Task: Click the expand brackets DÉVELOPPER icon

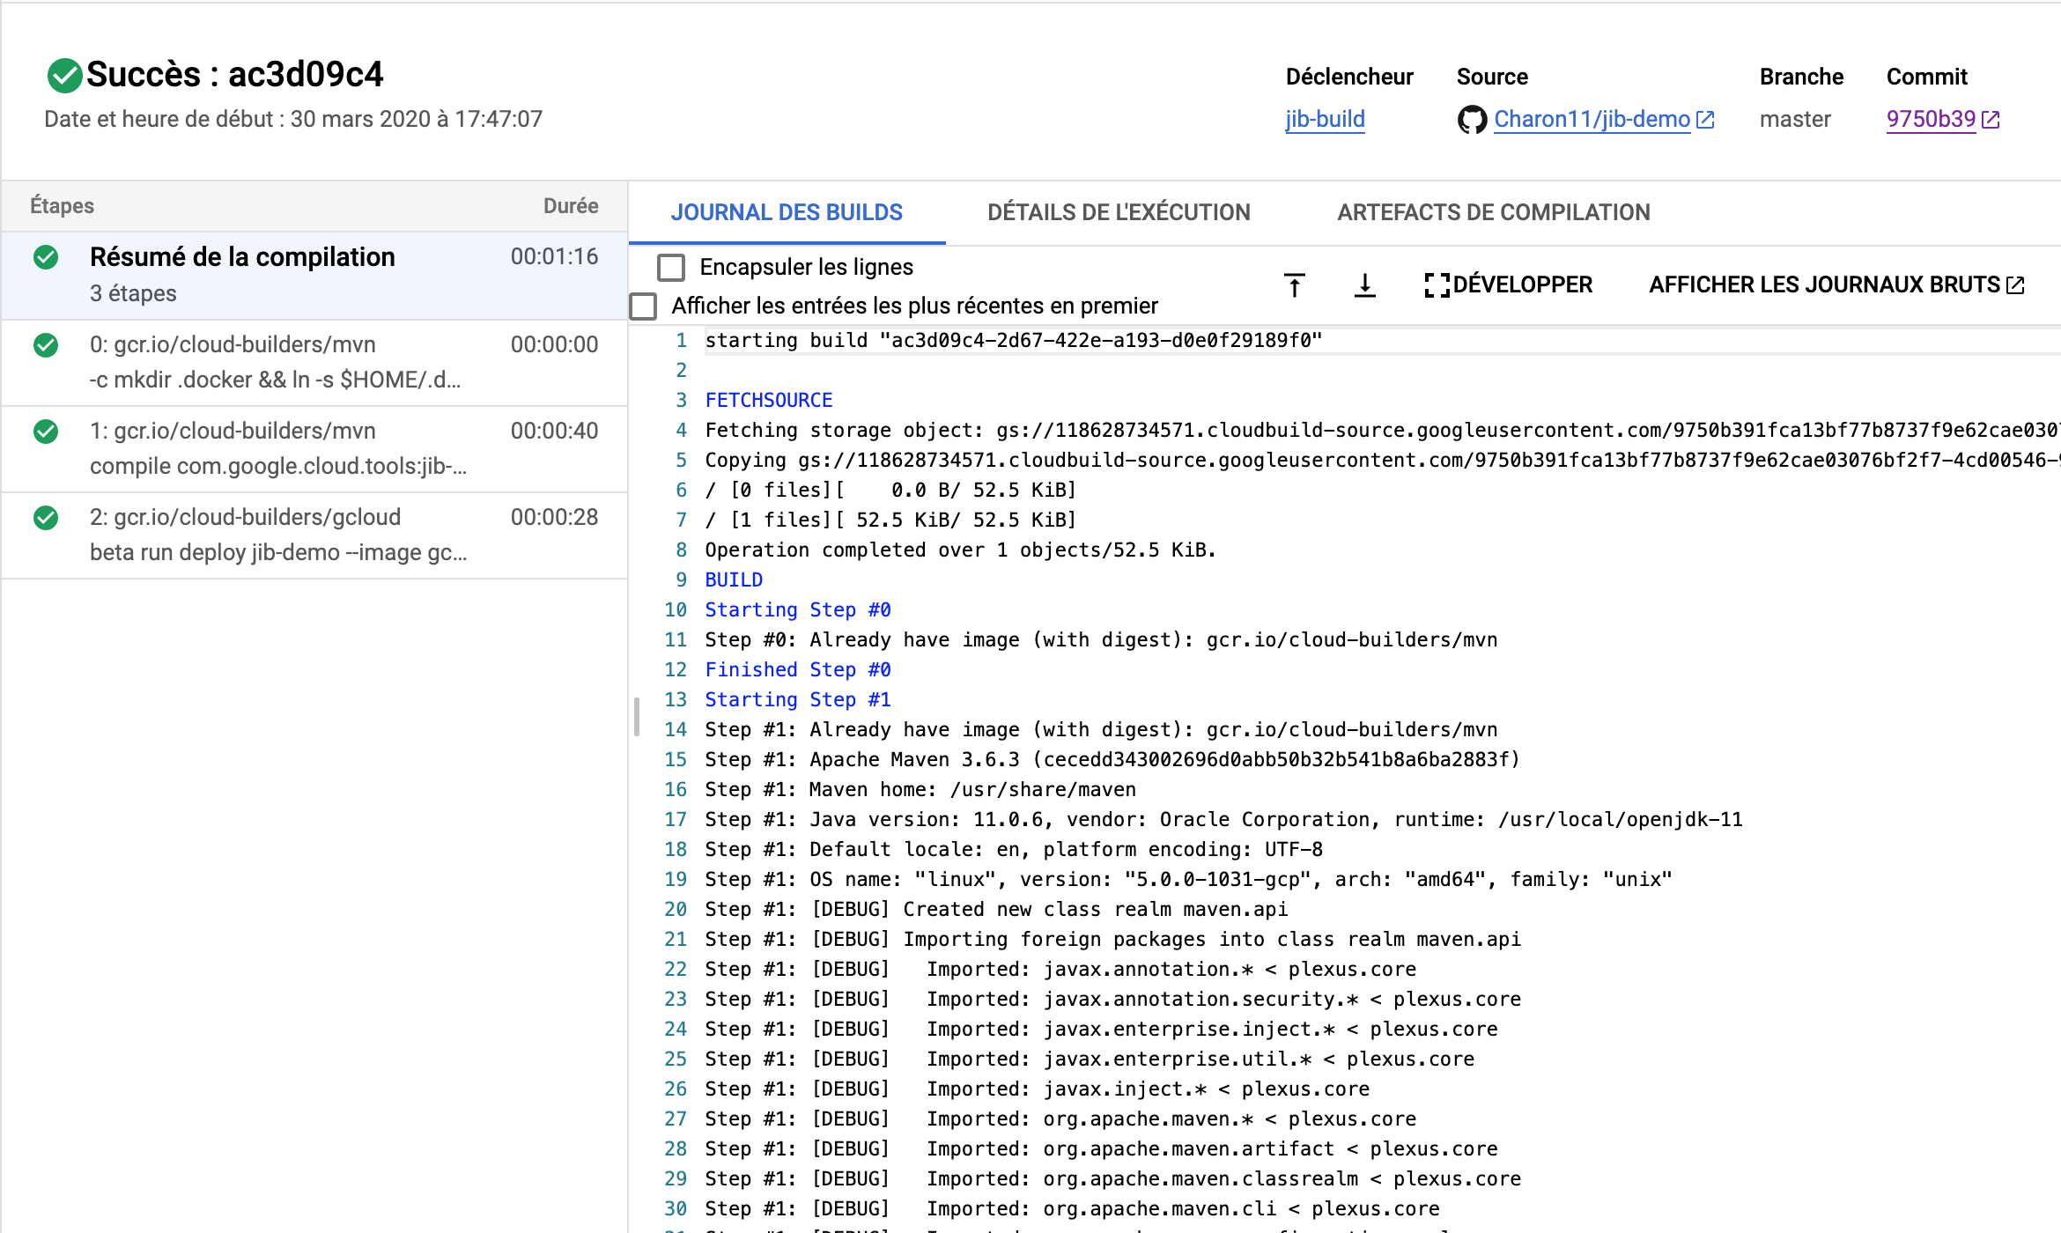Action: pos(1437,285)
